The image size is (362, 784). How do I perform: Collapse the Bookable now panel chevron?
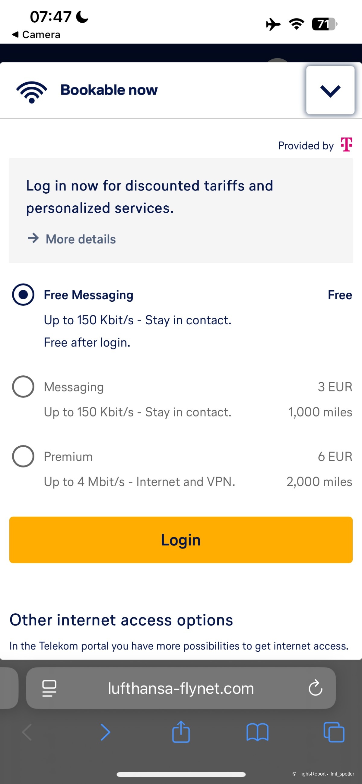pyautogui.click(x=330, y=90)
